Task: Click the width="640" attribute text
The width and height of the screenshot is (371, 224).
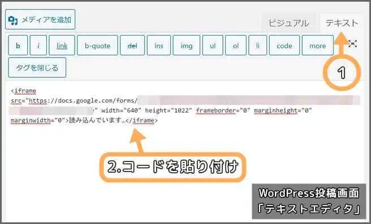Action: pyautogui.click(x=122, y=111)
